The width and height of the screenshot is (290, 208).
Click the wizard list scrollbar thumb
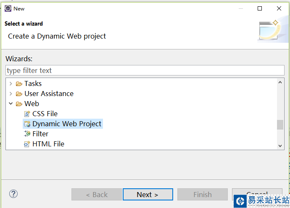click(280, 125)
